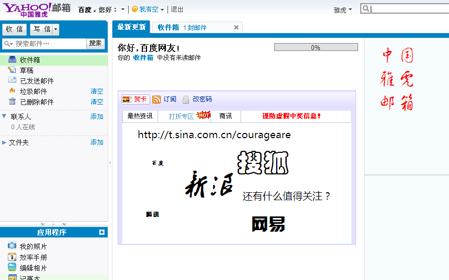Screen dimensions: 449x280
Task: Click the 搜索 button
Action: (x=96, y=44)
